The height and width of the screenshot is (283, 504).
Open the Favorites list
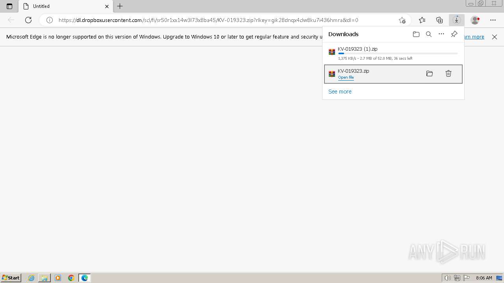(422, 20)
